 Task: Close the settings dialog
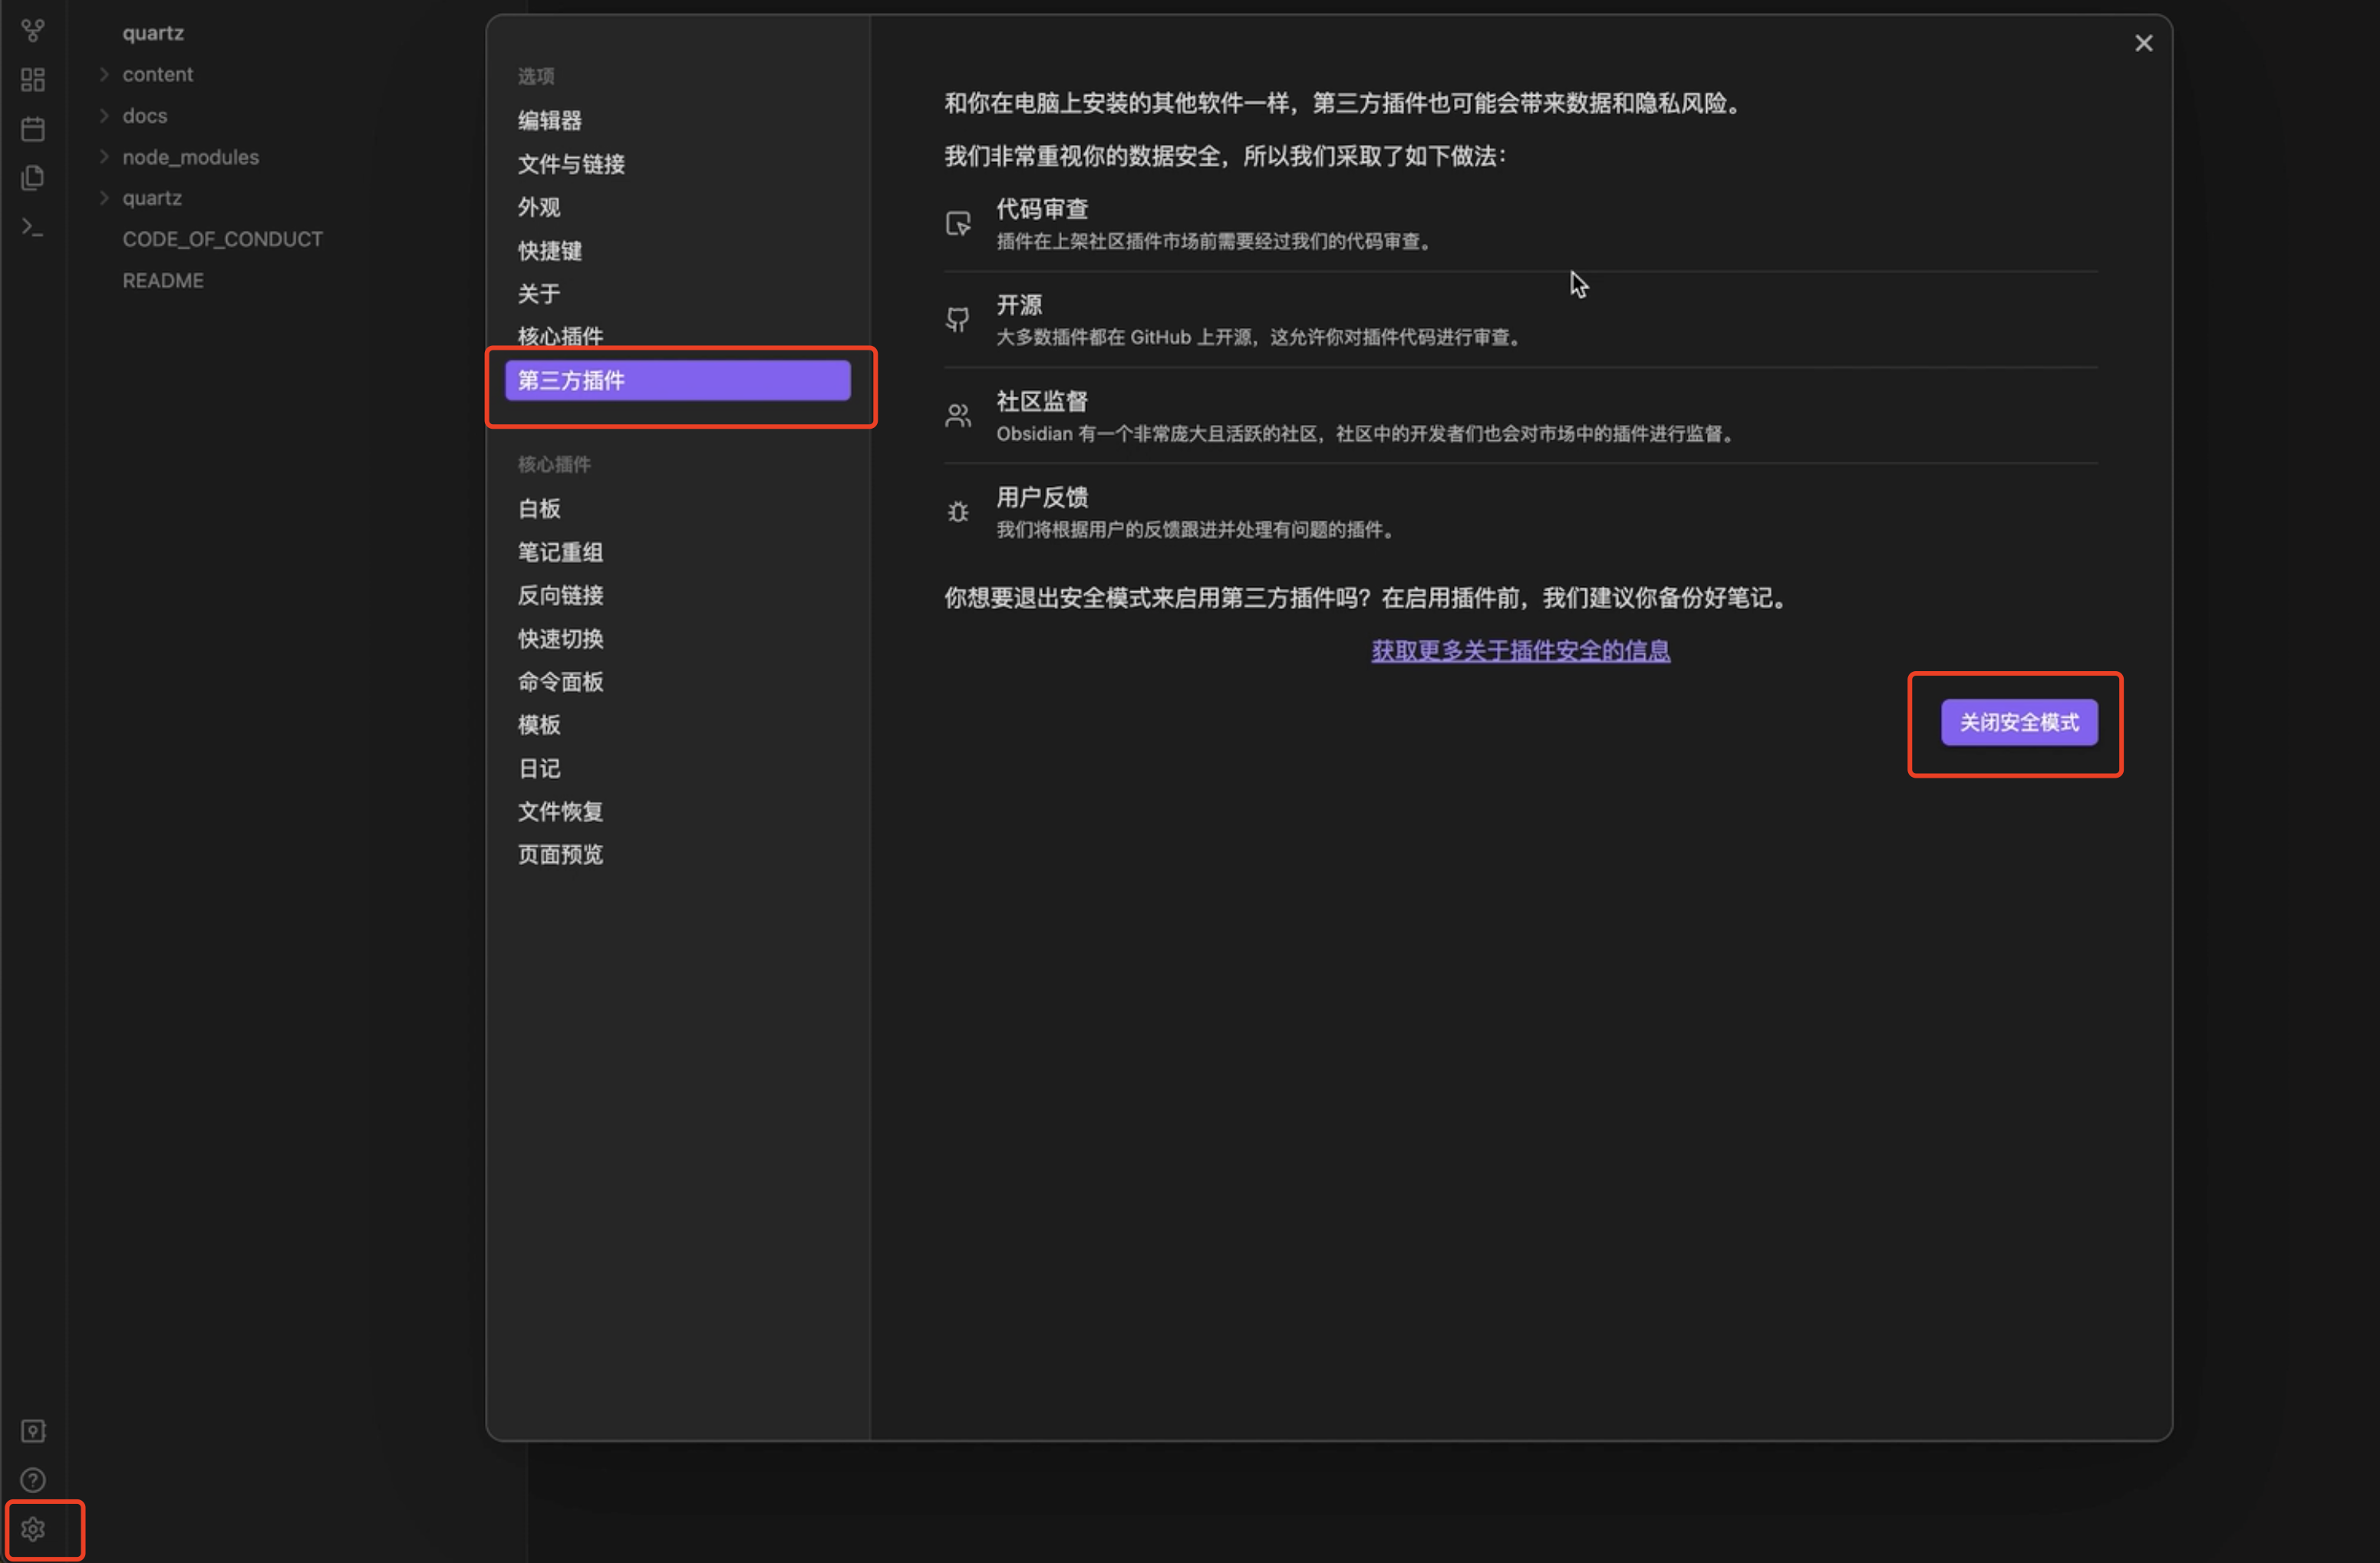tap(2143, 43)
